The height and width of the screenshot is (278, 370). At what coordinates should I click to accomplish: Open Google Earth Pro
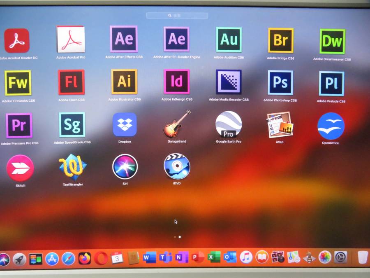(x=229, y=124)
